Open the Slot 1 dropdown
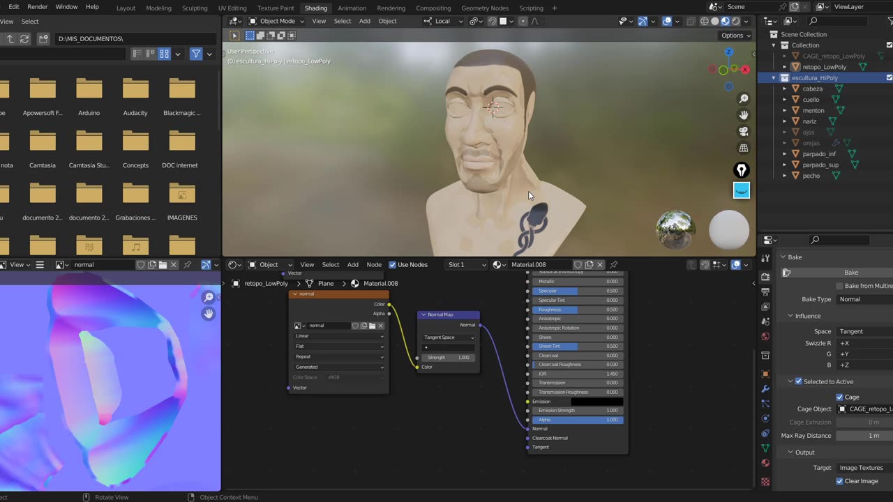 pos(466,265)
